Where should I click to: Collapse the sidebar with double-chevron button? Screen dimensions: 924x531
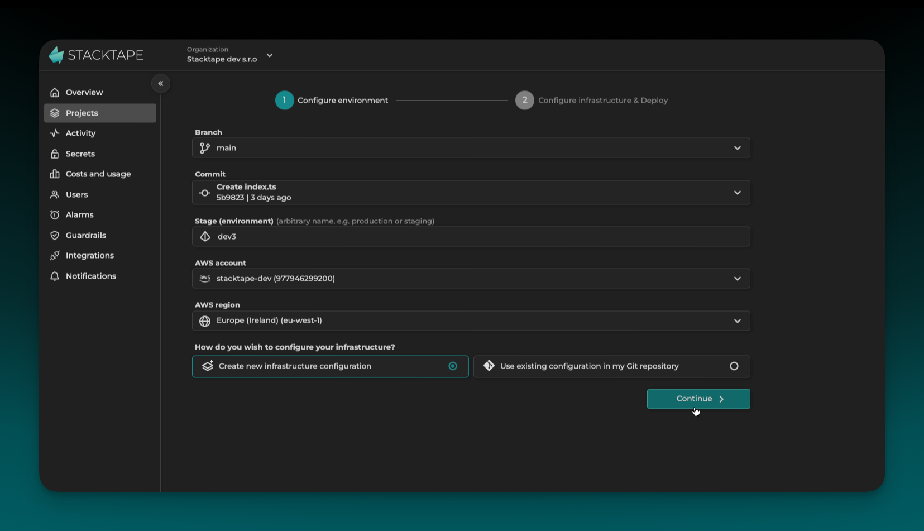tap(161, 84)
